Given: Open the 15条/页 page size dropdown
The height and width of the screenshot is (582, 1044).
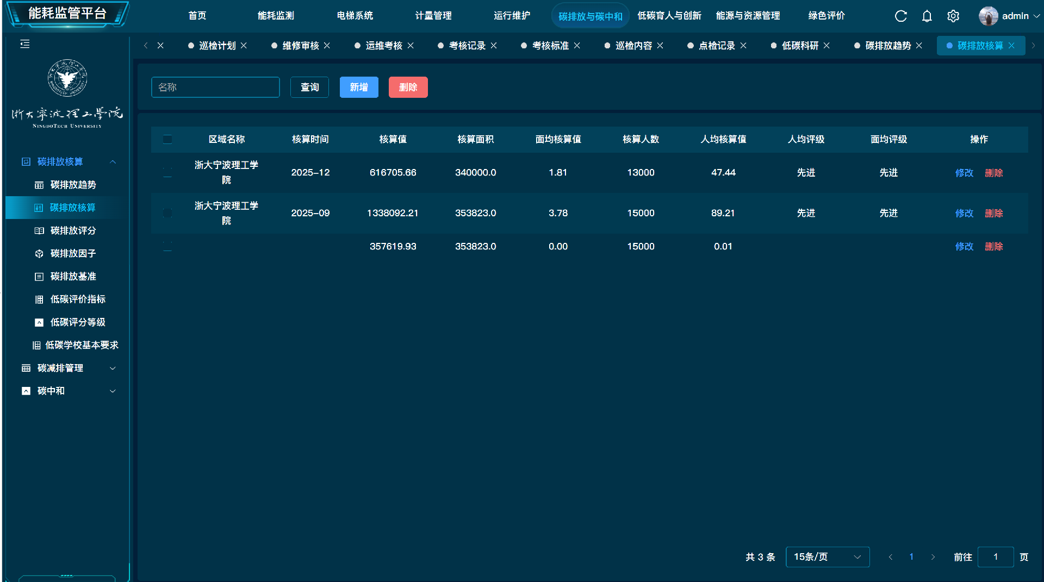Looking at the screenshot, I should [827, 557].
